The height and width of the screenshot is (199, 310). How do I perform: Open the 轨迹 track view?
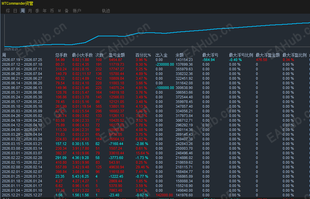pos(106,11)
